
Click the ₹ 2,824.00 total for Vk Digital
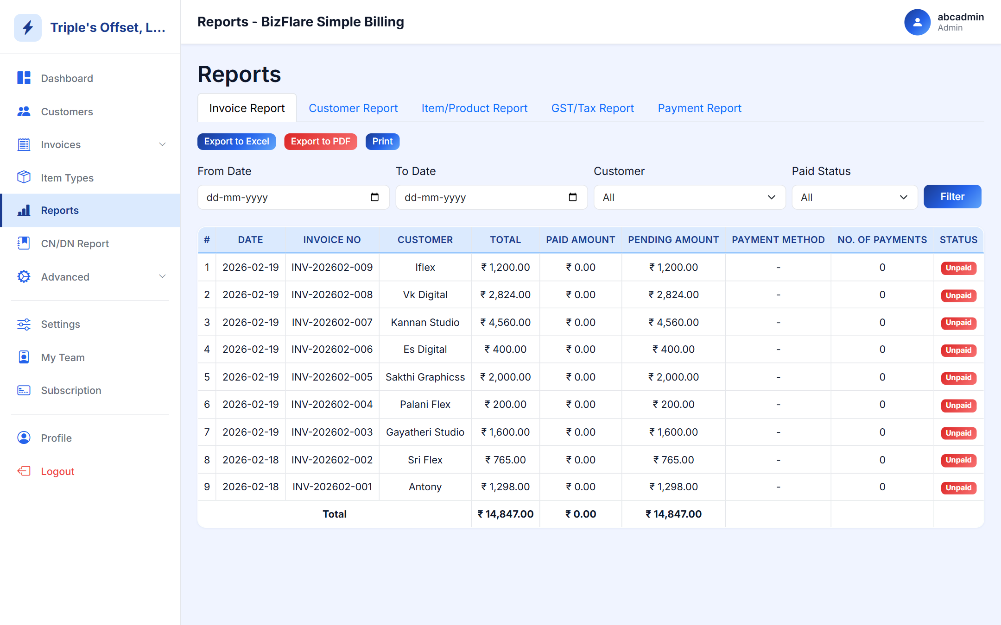click(x=505, y=294)
